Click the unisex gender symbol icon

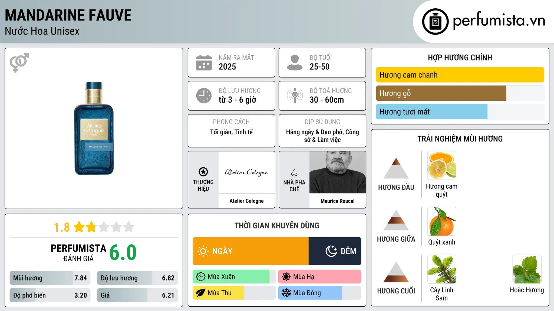point(19,62)
